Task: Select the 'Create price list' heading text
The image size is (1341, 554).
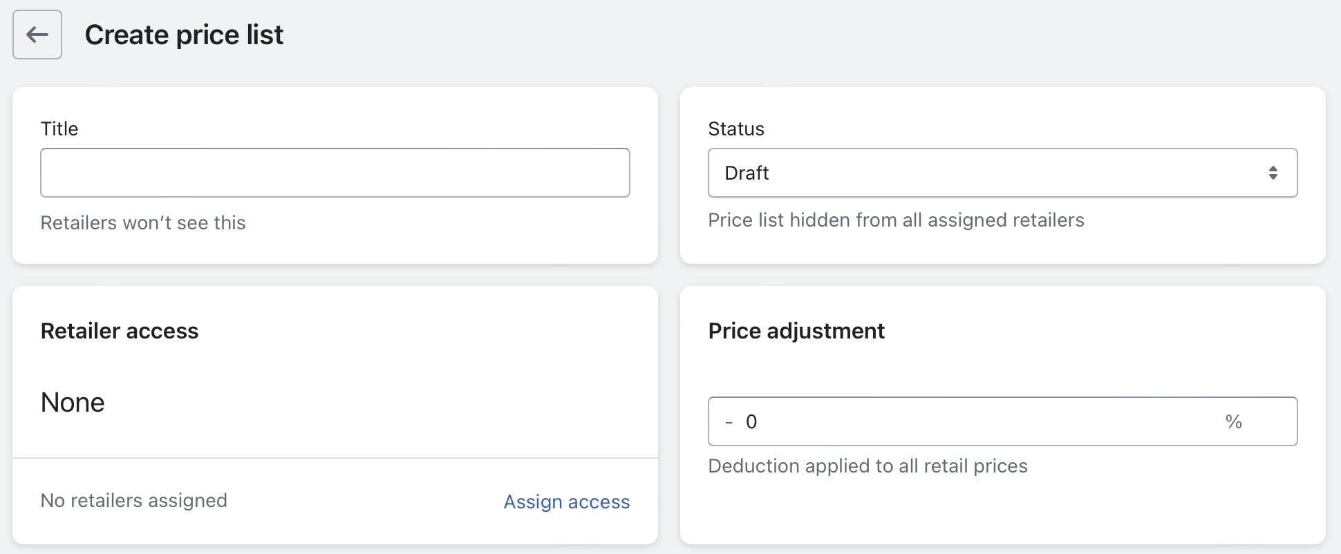Action: pyautogui.click(x=184, y=35)
